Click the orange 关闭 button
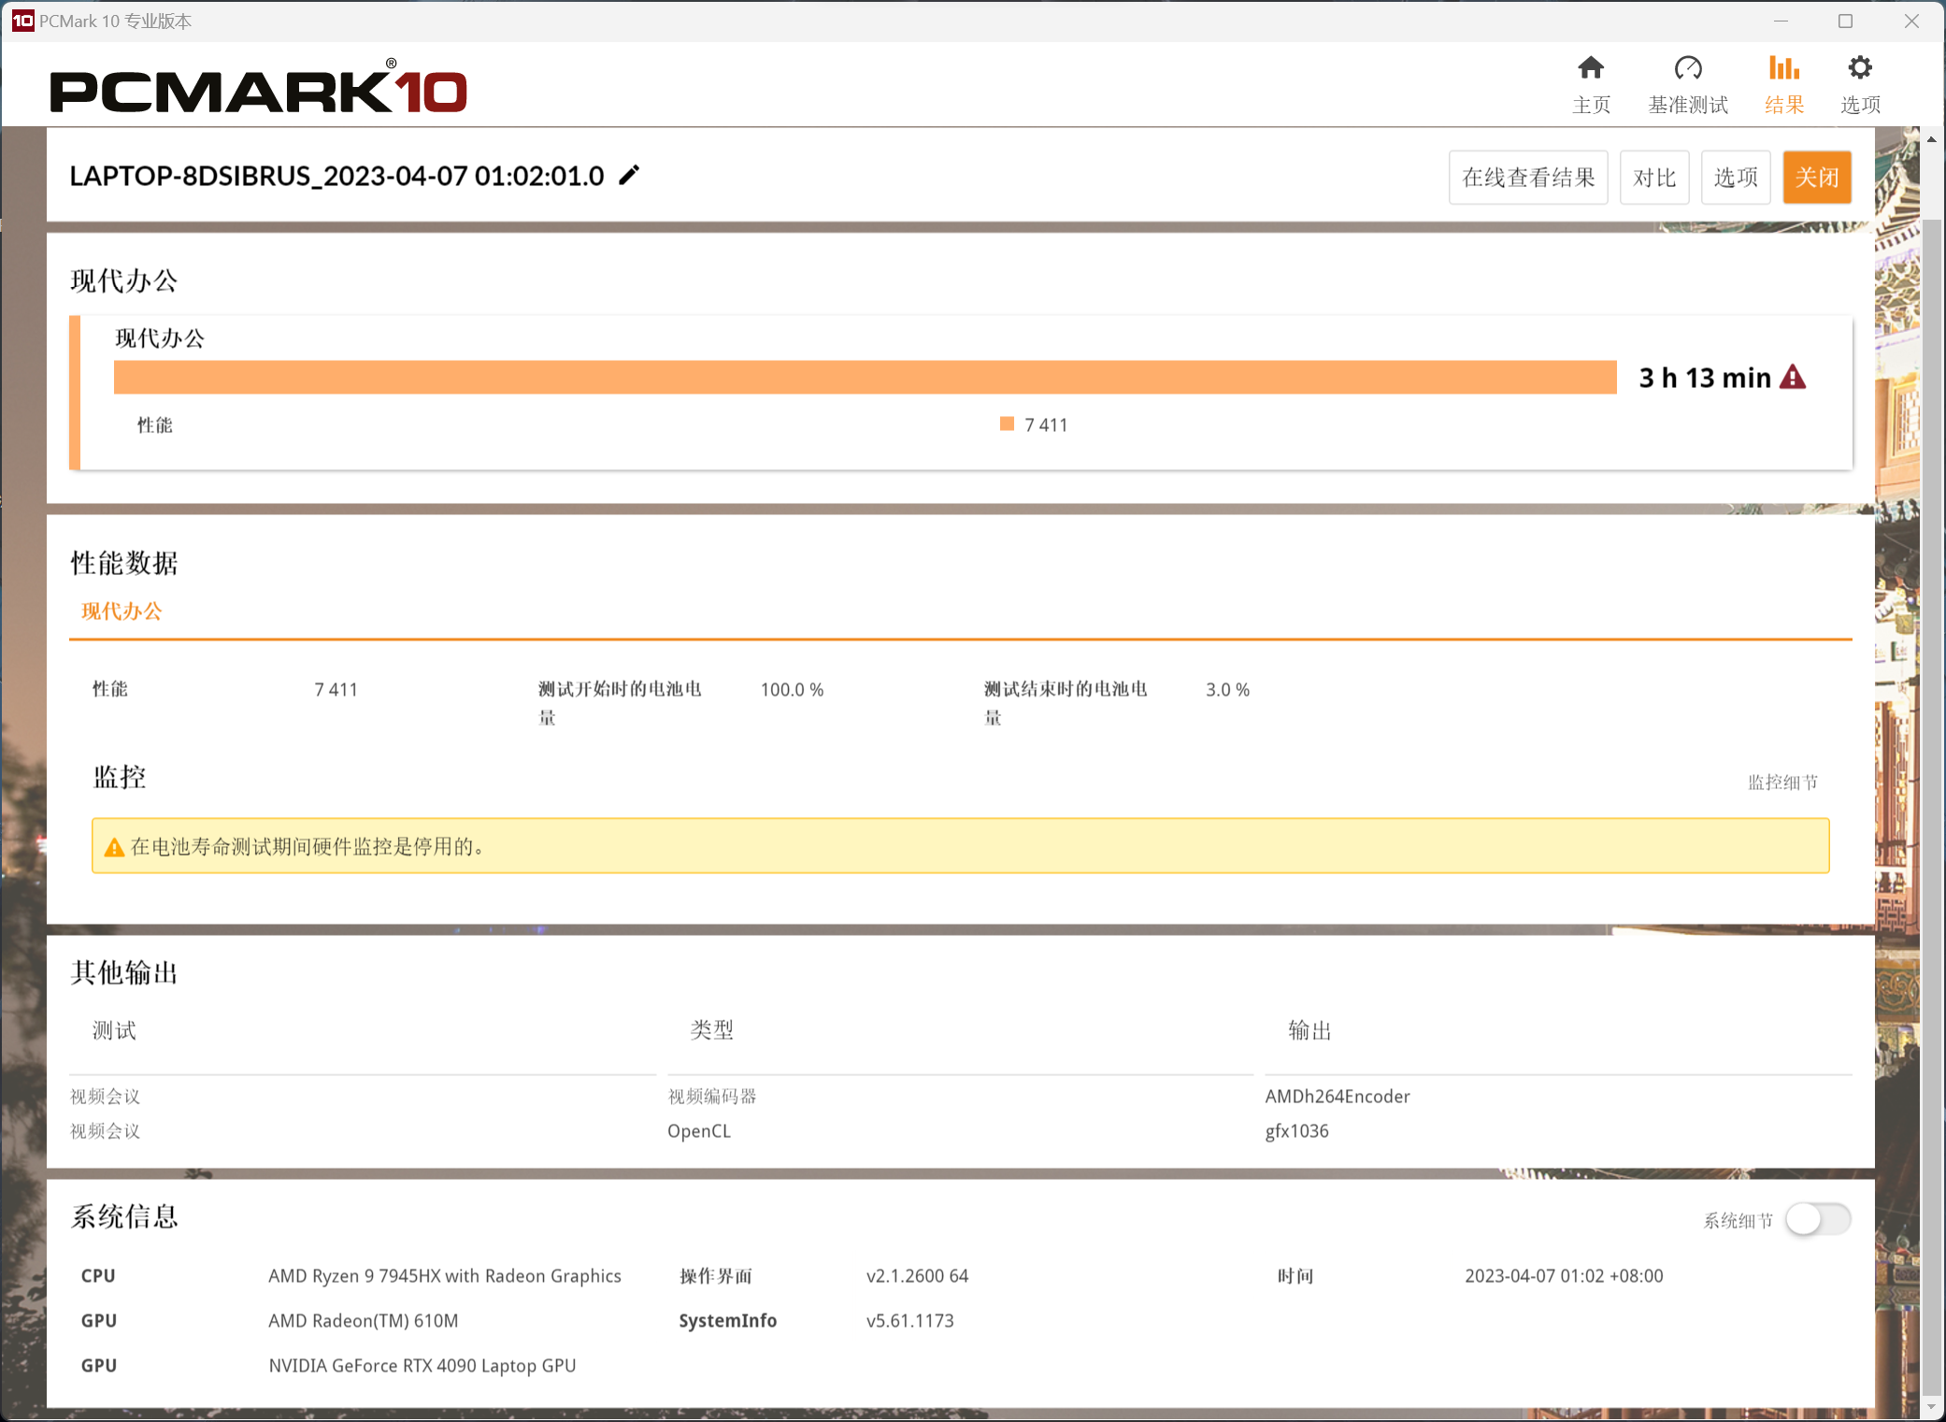1946x1422 pixels. (x=1817, y=177)
